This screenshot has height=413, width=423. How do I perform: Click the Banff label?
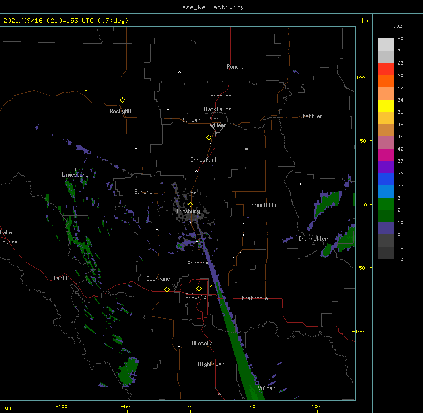tap(61, 278)
